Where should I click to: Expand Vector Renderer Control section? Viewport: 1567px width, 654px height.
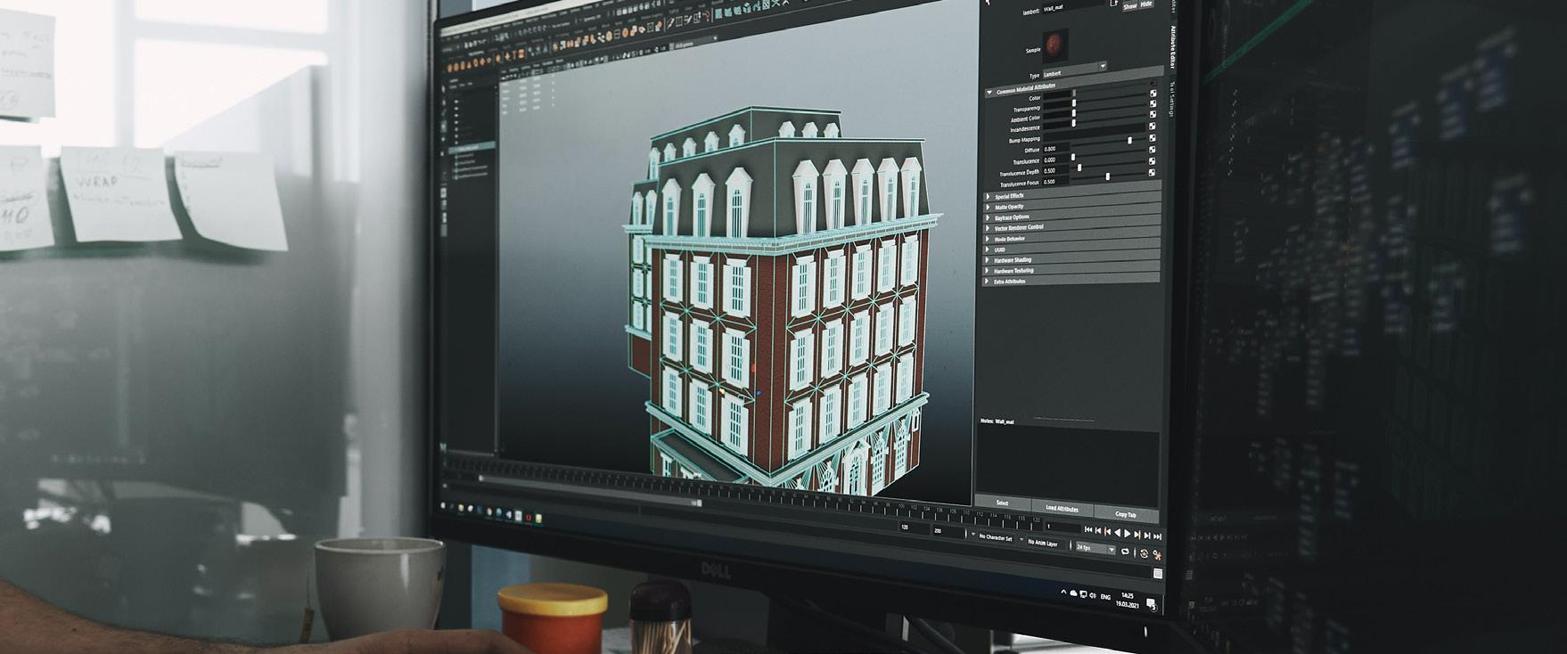point(988,227)
